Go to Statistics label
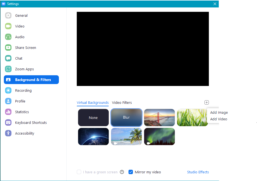 click(22, 112)
